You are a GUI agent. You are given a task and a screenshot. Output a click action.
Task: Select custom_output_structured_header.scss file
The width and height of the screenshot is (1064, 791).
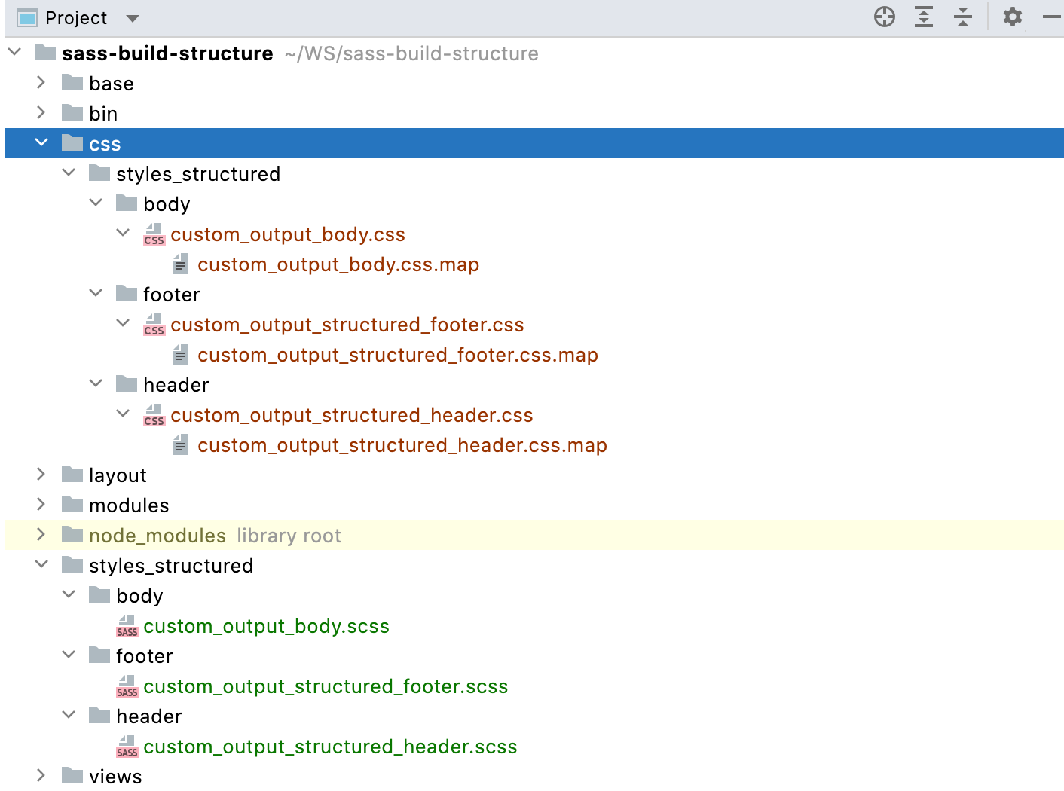tap(330, 747)
